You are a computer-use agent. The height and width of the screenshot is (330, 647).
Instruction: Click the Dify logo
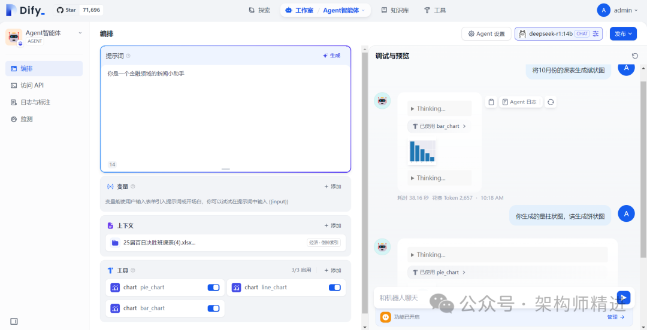click(x=26, y=10)
